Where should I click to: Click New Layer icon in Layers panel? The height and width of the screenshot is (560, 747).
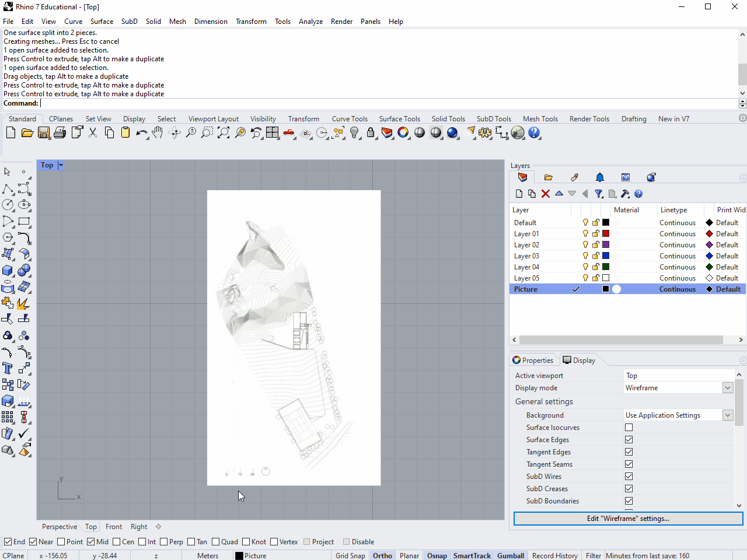(519, 194)
